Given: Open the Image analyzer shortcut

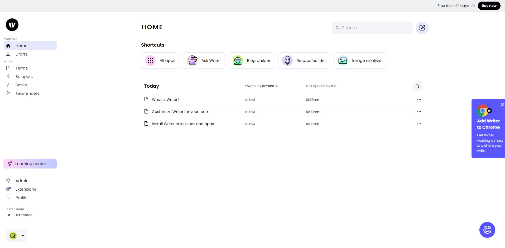Looking at the screenshot, I should [360, 61].
